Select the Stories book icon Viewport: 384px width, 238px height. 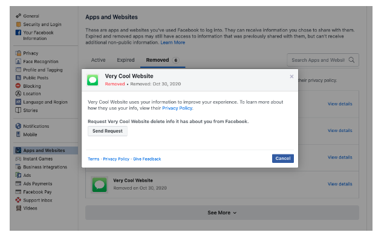click(18, 110)
